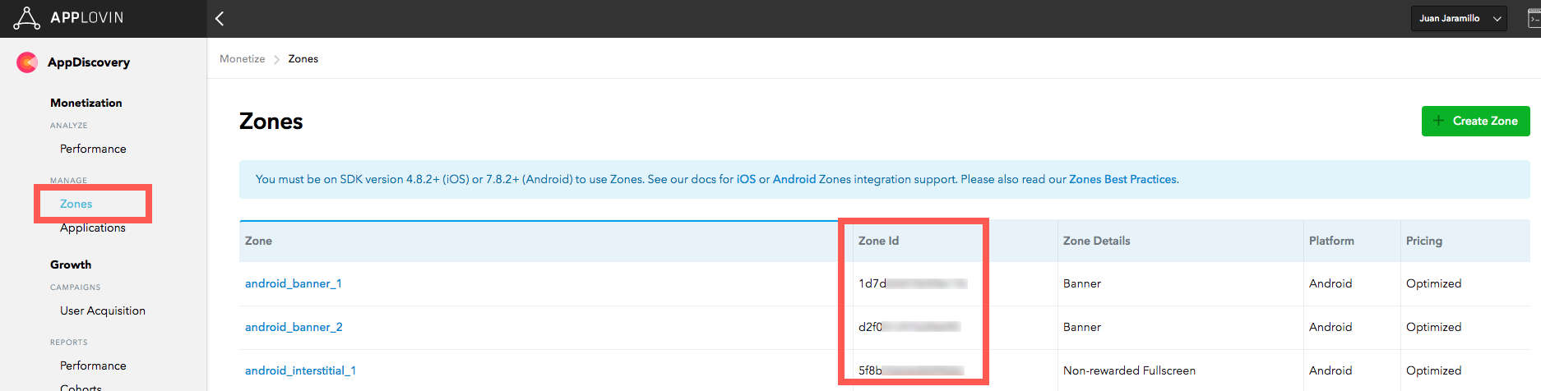
Task: Open the Juan Jaramillo account dropdown
Action: [1458, 18]
